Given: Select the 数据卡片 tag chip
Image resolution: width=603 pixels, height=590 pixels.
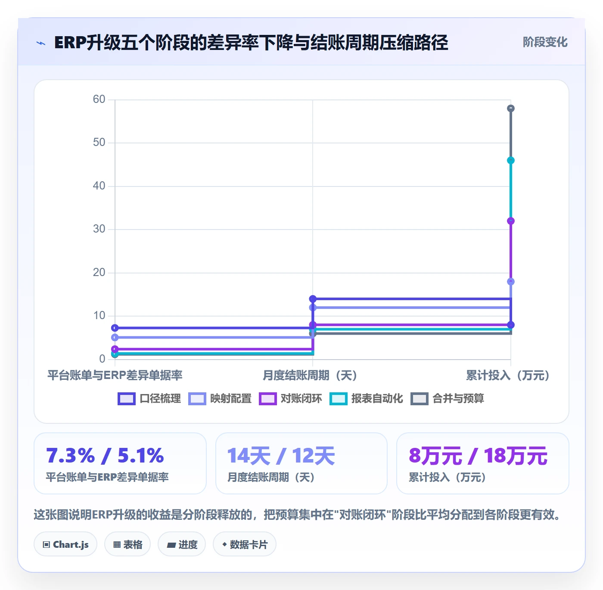Looking at the screenshot, I should click(245, 544).
